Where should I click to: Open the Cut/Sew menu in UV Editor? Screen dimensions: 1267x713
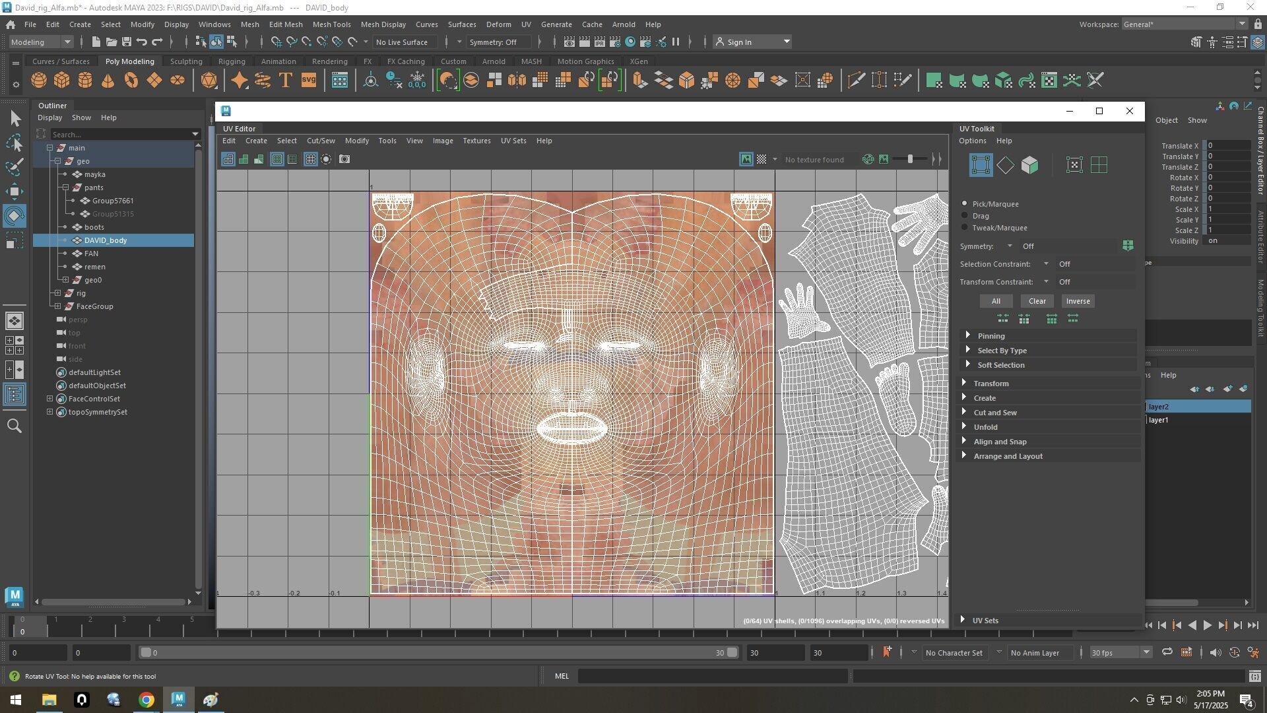pos(321,141)
